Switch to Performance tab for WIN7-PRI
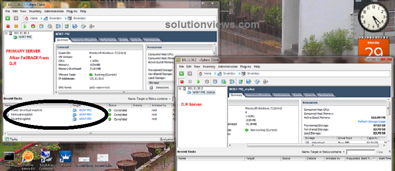This screenshot has height=171, width=395. tap(108, 40)
